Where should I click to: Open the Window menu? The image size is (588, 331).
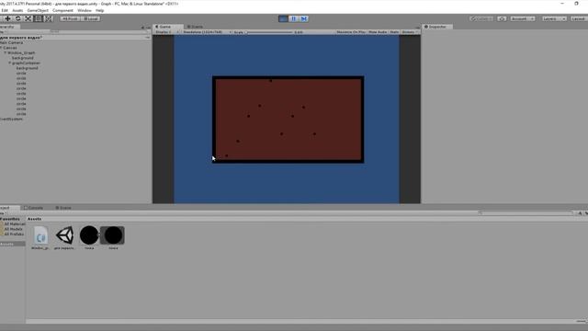tap(85, 10)
